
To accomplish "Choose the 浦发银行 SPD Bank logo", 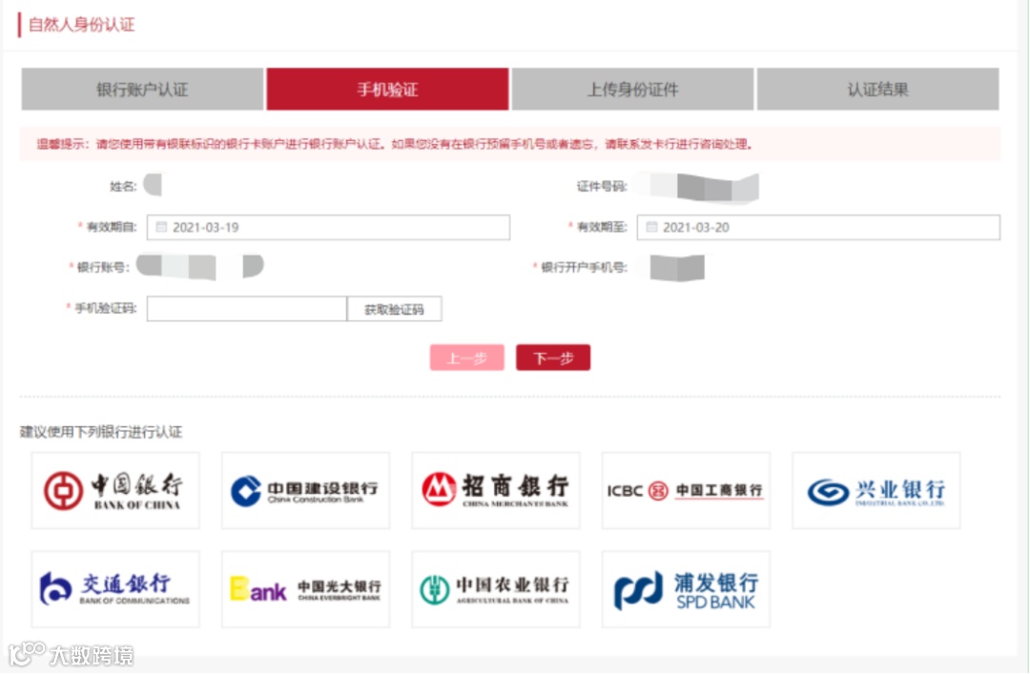I will 686,589.
